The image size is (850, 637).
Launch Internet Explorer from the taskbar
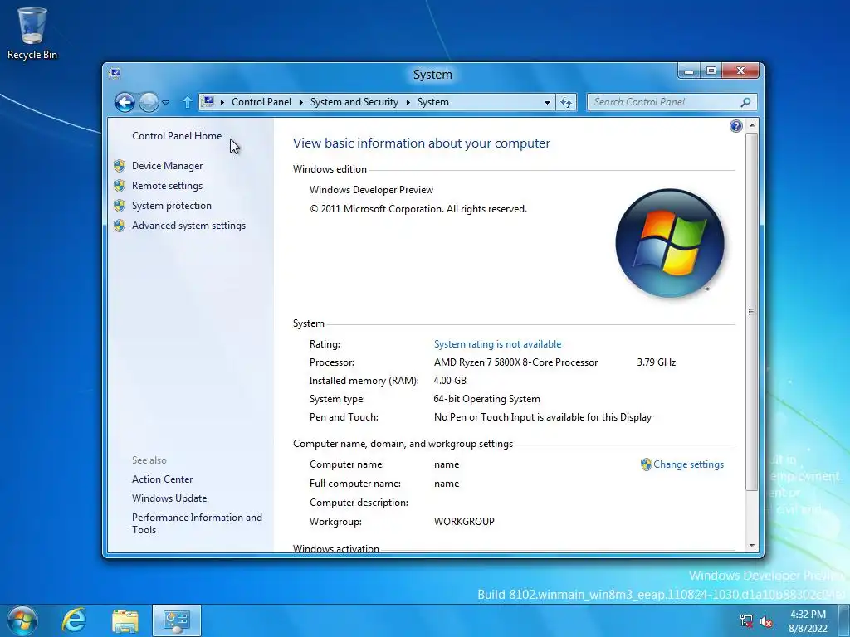(x=73, y=620)
